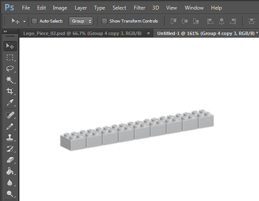Click Move tool icon in options bar
Screen dimensions: 259x201
(x=16, y=21)
